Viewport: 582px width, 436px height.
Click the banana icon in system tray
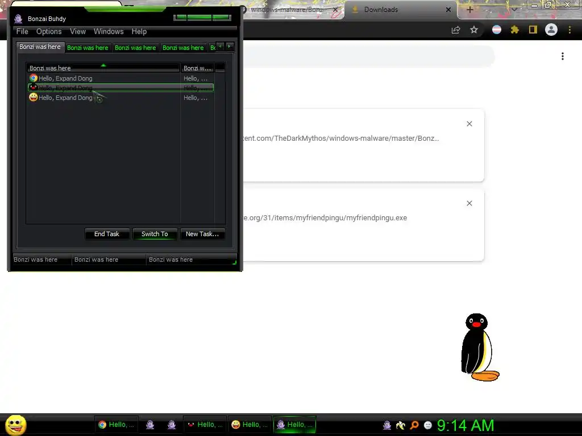point(401,425)
